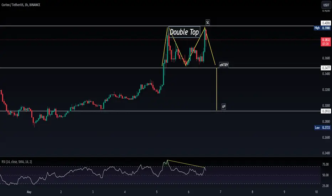Screen dimensions: 332x196
Task: Click the 0.2932 horizontal line price label
Action: 326,111
